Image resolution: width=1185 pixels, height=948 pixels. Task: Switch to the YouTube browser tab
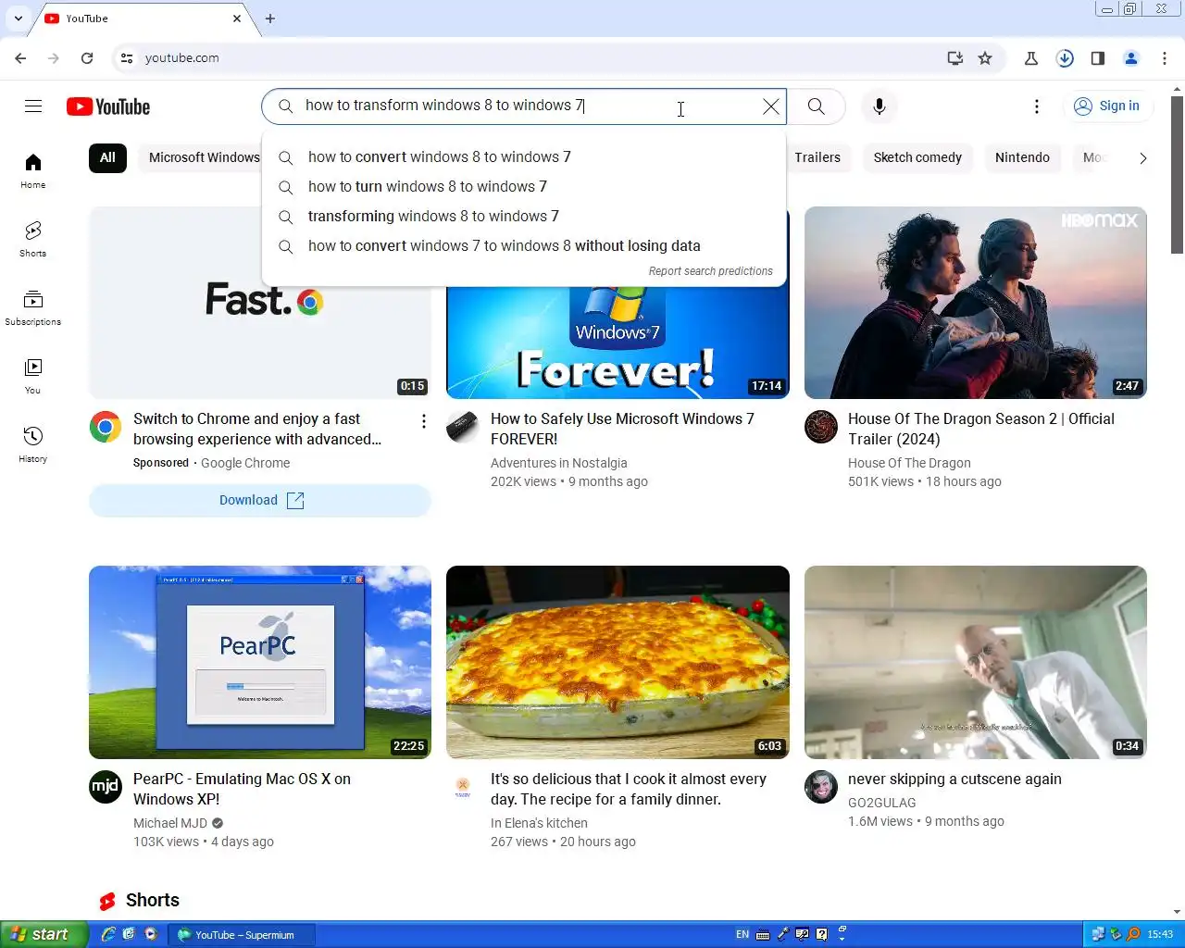(x=143, y=19)
